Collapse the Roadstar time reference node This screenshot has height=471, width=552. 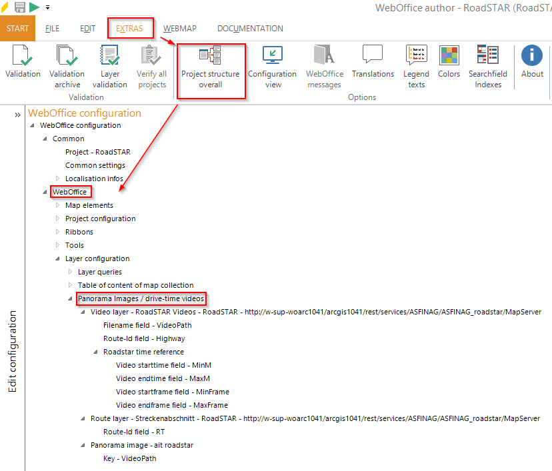point(95,352)
